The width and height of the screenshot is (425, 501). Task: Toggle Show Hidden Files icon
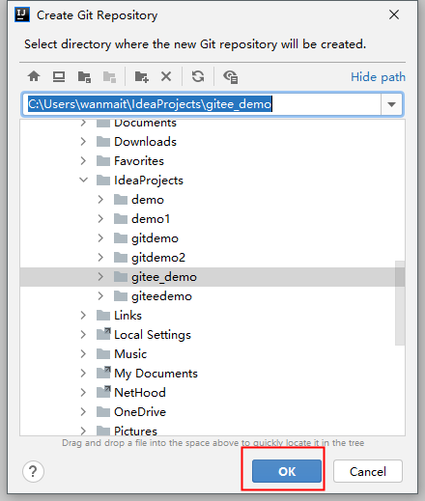tap(230, 77)
